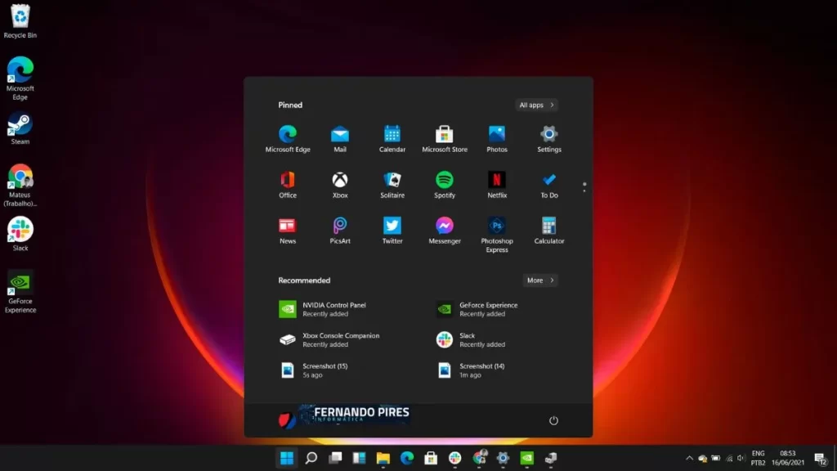Expand All apps list

[x=536, y=105]
